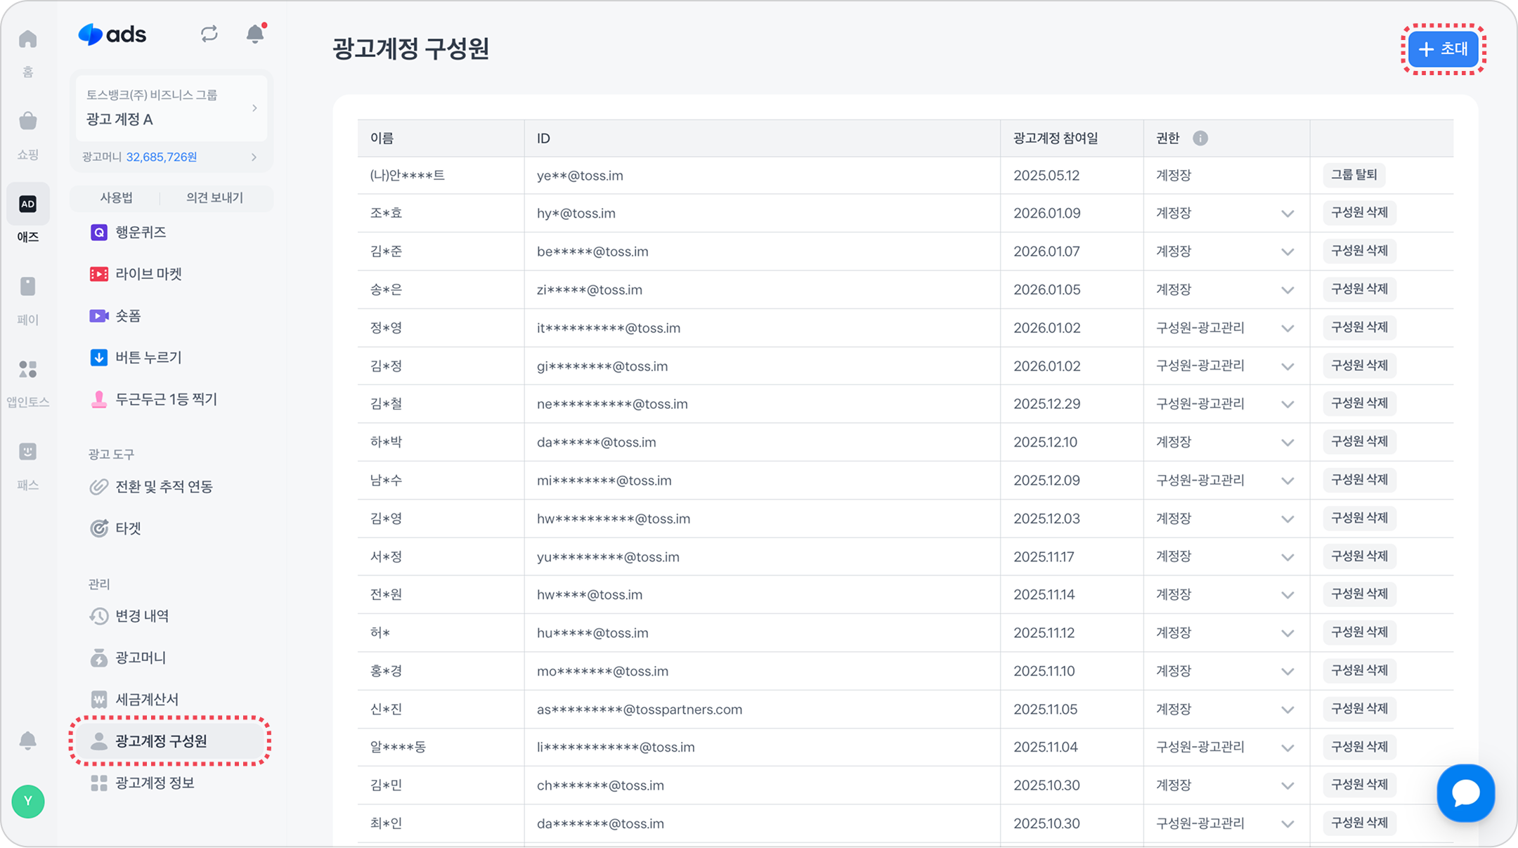Image resolution: width=1518 pixels, height=848 pixels.
Task: Click the green Y profile avatar
Action: (28, 801)
